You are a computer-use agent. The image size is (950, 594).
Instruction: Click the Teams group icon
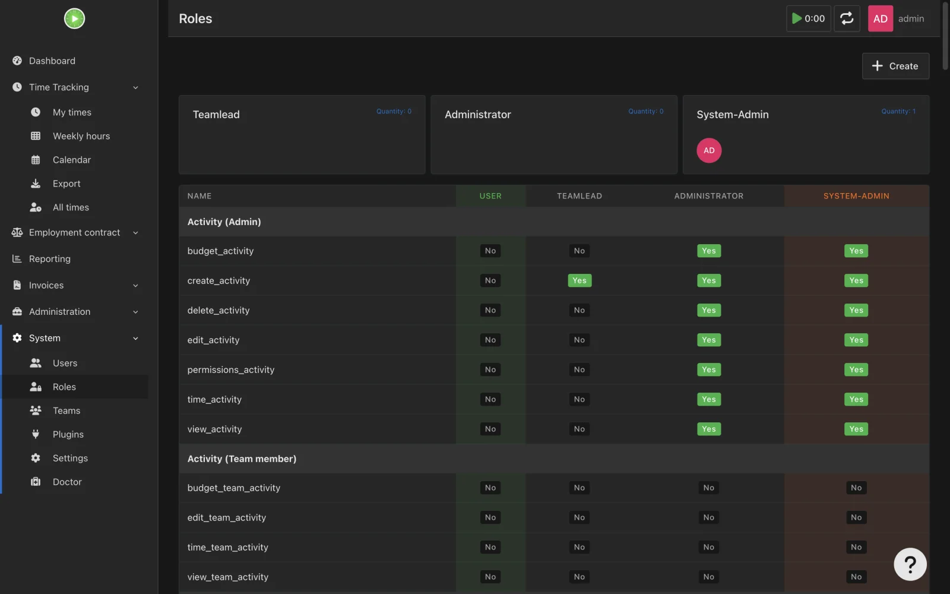pos(36,410)
